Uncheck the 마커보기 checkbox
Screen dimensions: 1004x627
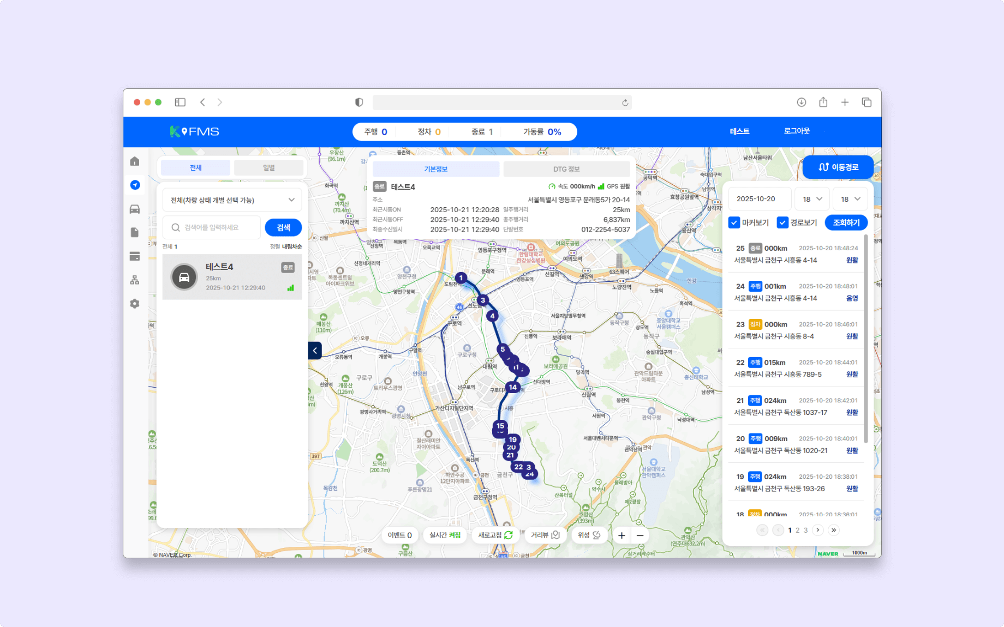pyautogui.click(x=734, y=222)
